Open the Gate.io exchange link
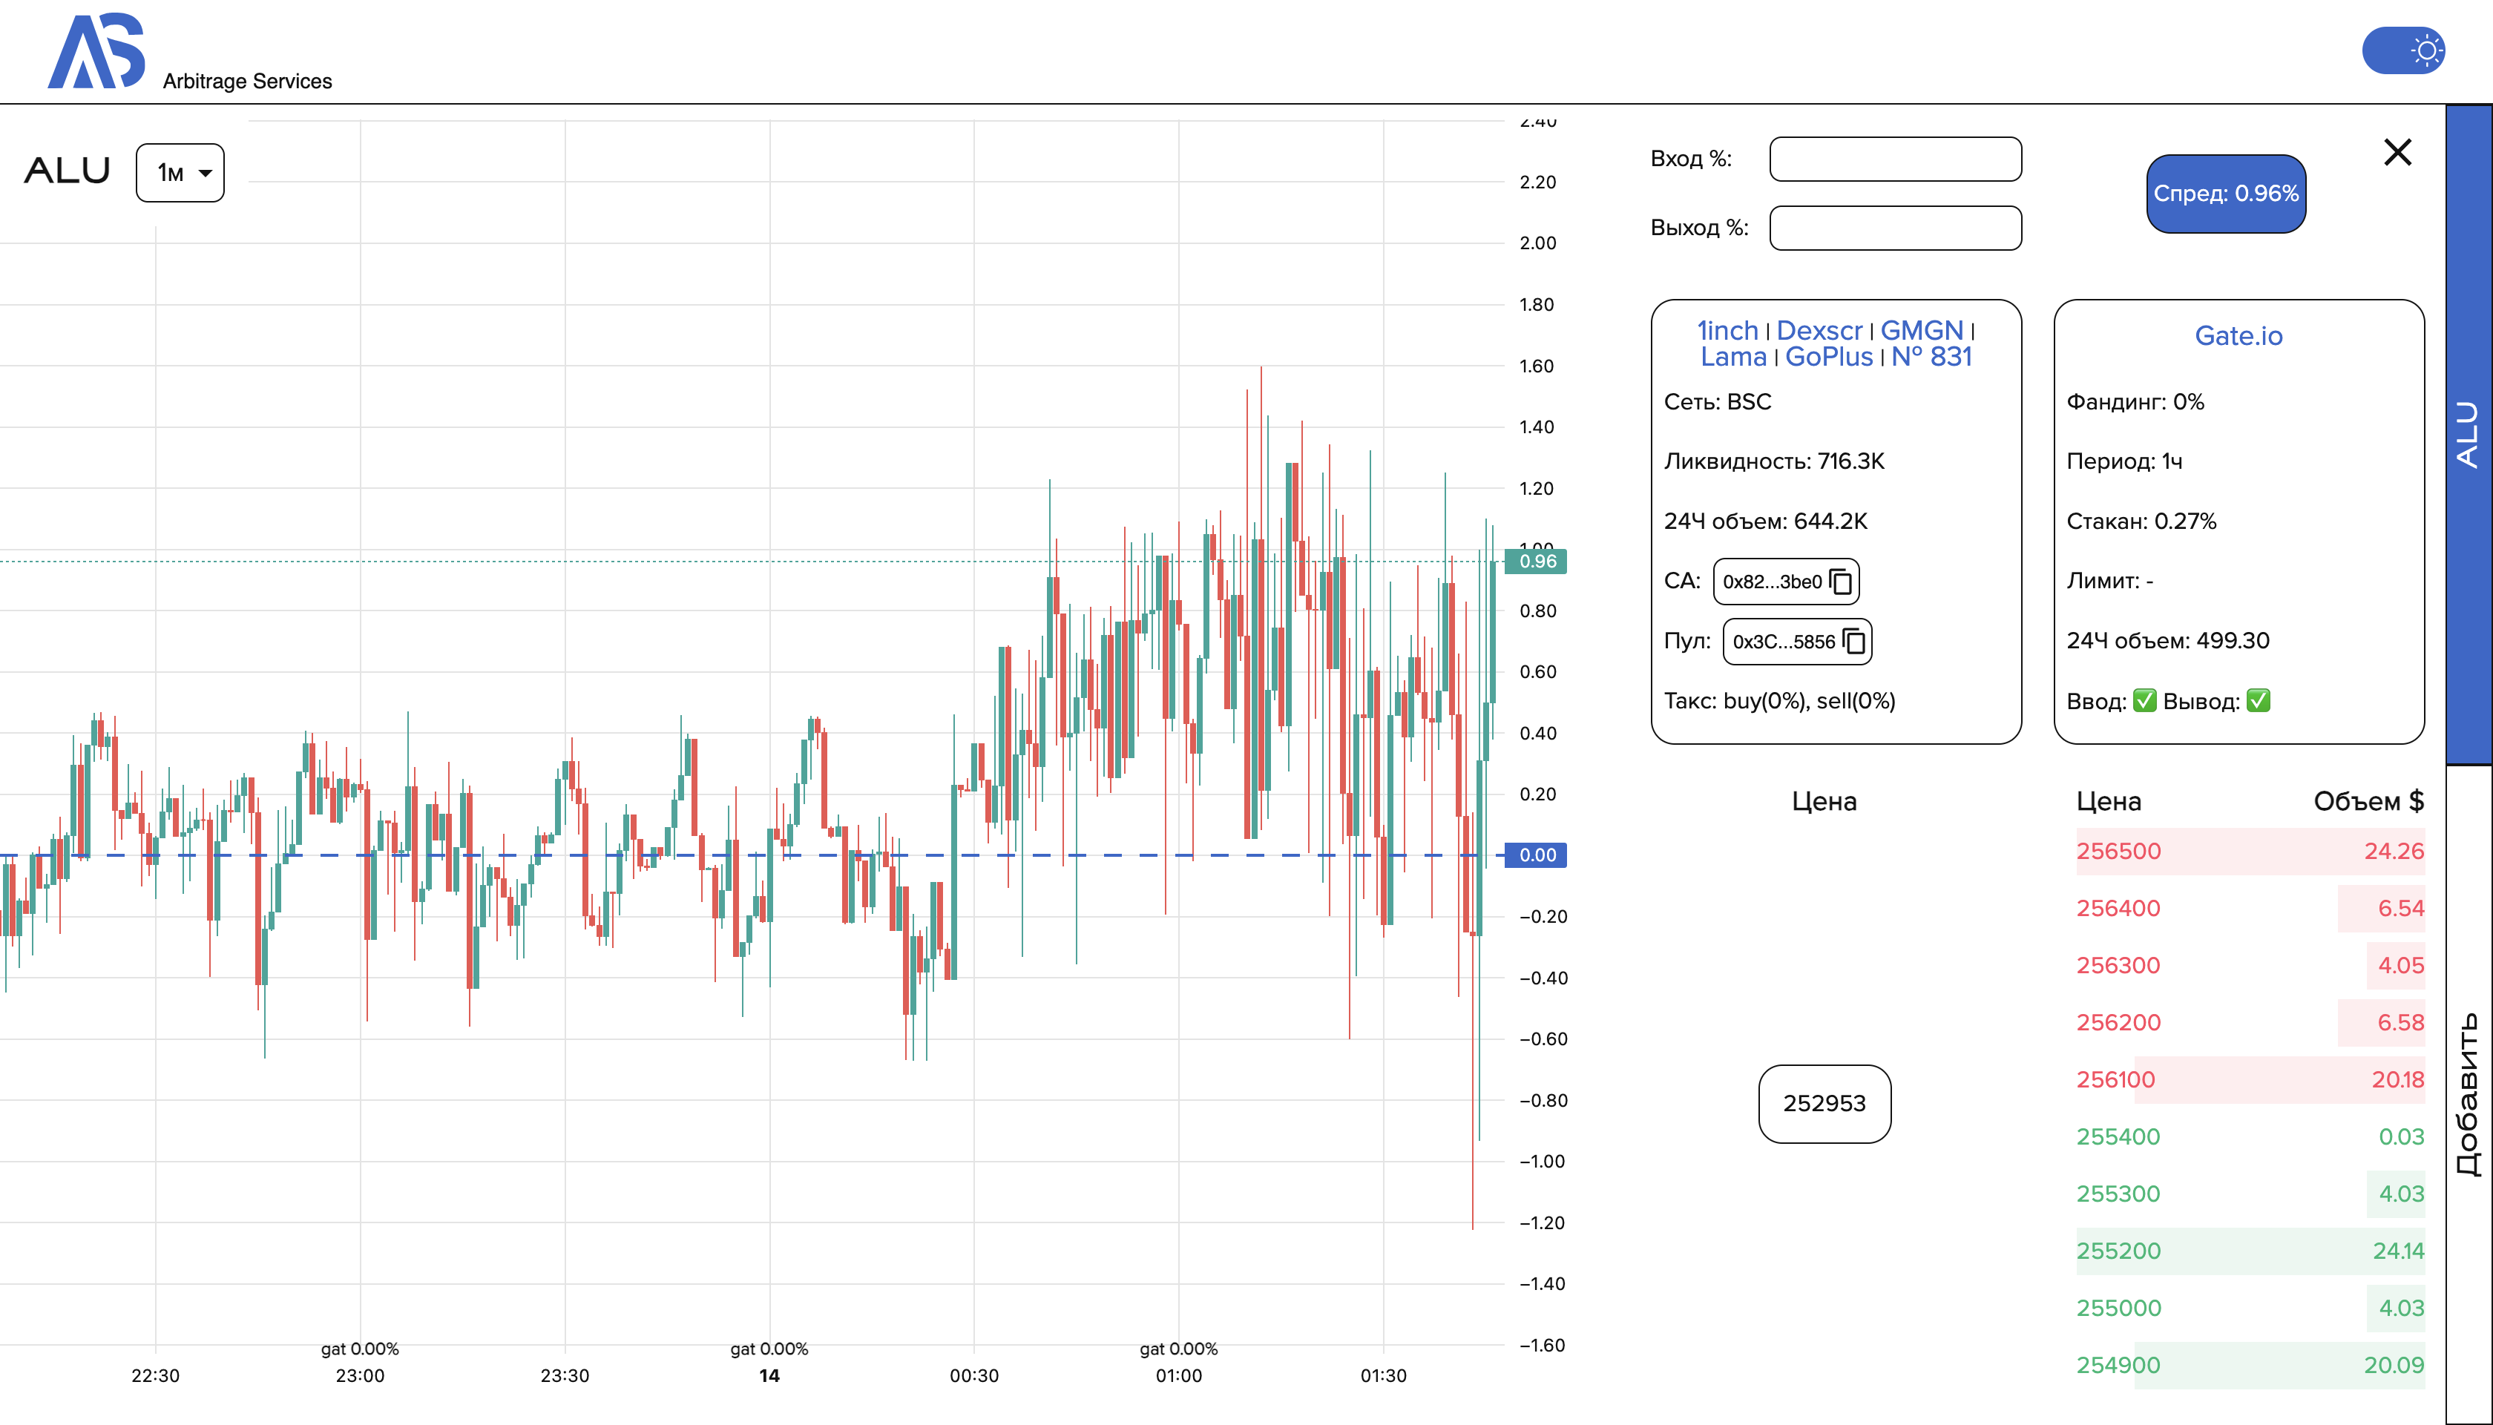The height and width of the screenshot is (1425, 2493). point(2238,336)
